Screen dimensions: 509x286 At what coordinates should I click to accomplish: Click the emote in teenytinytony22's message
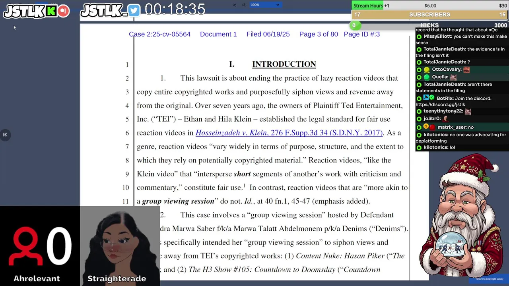(x=468, y=112)
